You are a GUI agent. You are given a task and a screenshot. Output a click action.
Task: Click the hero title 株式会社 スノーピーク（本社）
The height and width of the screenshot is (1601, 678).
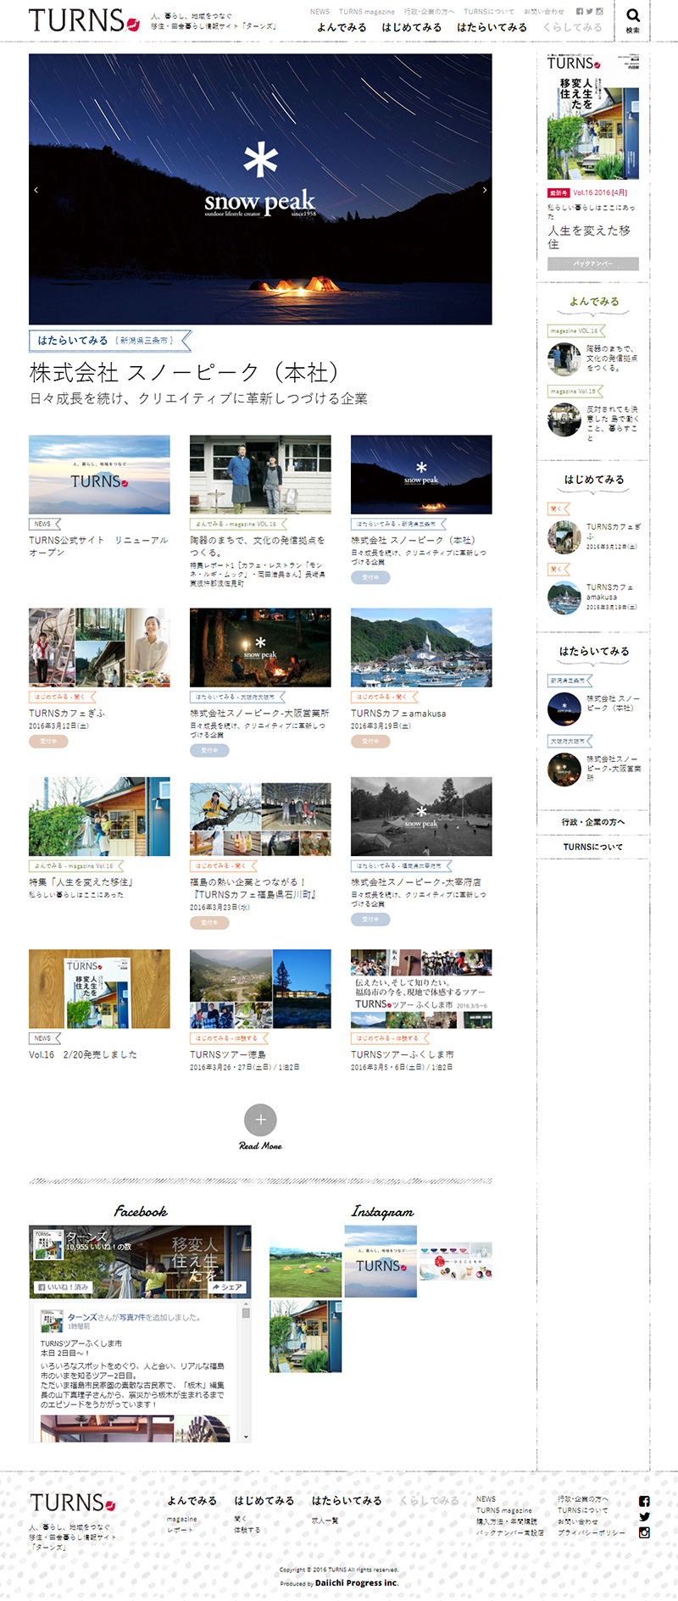(185, 372)
